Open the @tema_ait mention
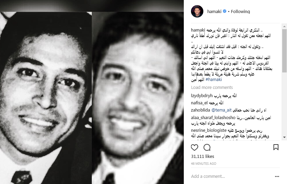Screen dimensions: 287x184 click(221, 110)
